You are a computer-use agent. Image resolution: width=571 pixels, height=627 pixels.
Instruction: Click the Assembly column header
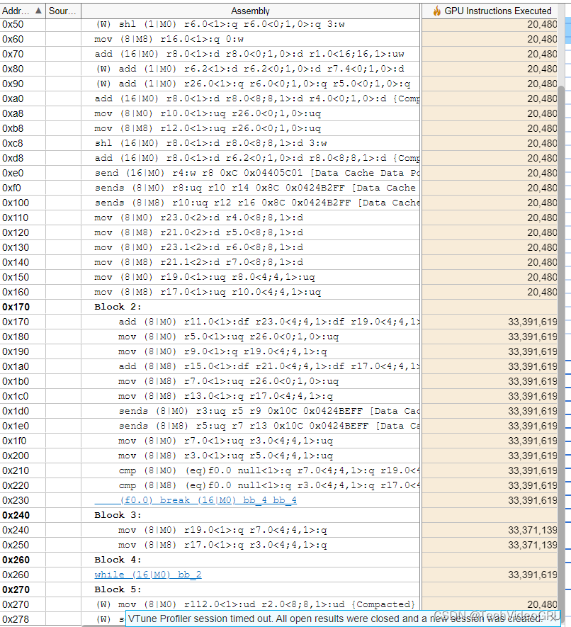point(250,11)
